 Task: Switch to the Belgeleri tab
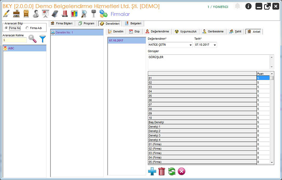tap(133, 23)
